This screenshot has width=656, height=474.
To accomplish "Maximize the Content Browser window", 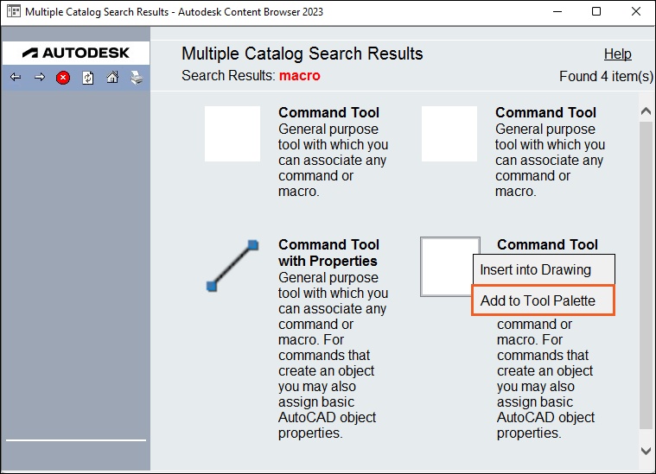I will [596, 12].
